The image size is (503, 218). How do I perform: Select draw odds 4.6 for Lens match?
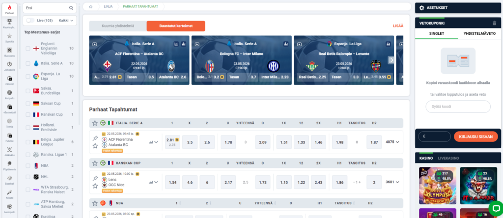[x=190, y=182]
